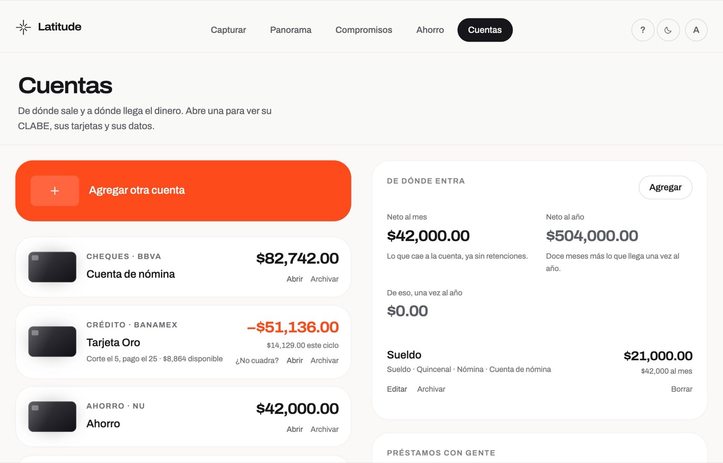Archive the Tarjeta Oro account
723x463 pixels.
pyautogui.click(x=324, y=361)
